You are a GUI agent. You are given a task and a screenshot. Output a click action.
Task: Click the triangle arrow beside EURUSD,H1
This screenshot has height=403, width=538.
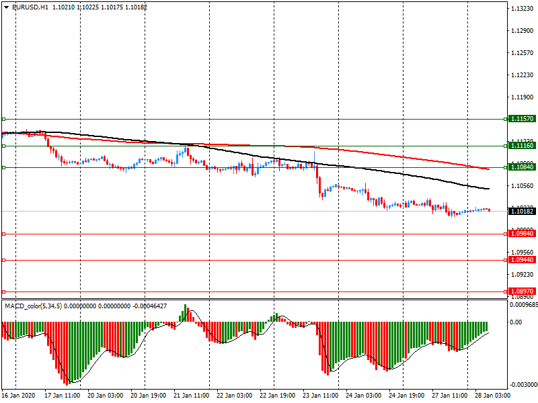pyautogui.click(x=6, y=7)
